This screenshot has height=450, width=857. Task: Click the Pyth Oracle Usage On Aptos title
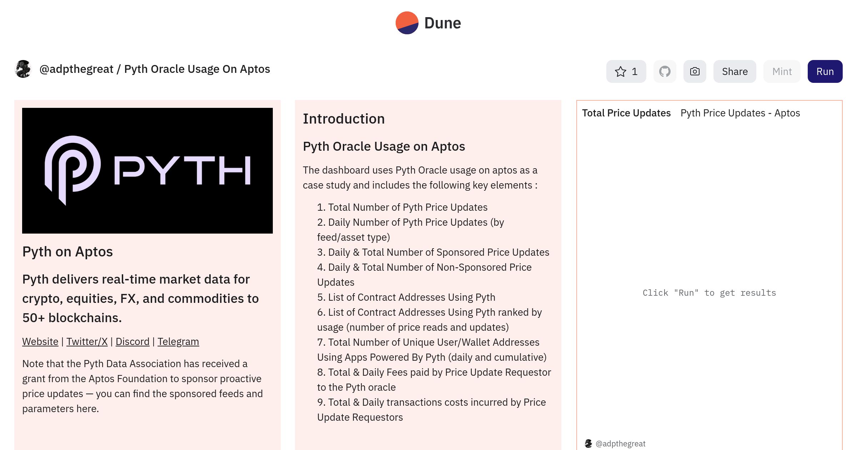pyautogui.click(x=197, y=69)
